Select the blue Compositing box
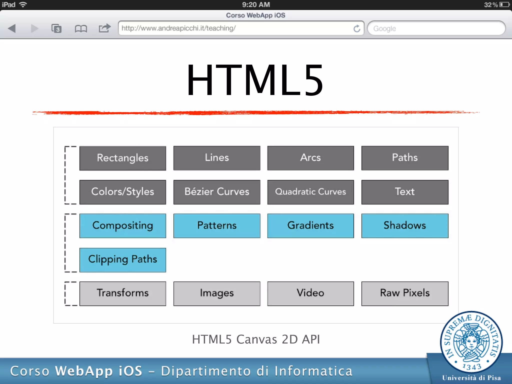Screen dimensions: 512x384 pyautogui.click(x=123, y=226)
